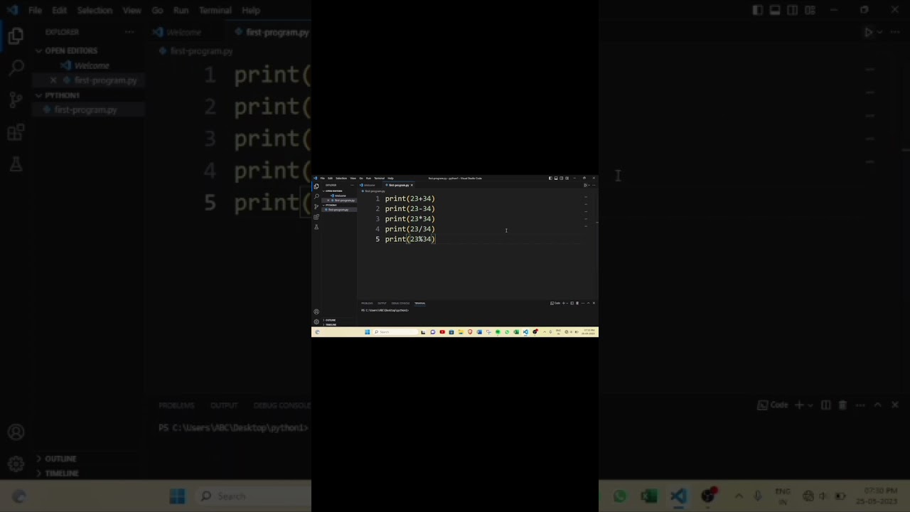
Task: Open the Explorer view in the activity bar
Action: pyautogui.click(x=316, y=186)
